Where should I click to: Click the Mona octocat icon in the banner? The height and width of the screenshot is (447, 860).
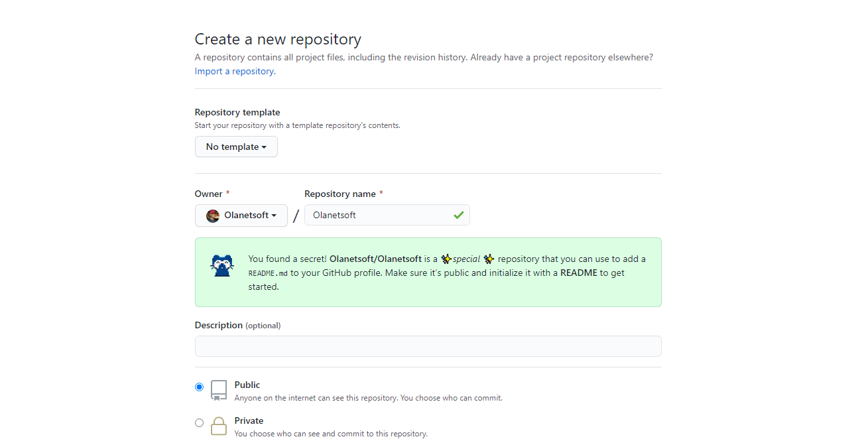point(222,265)
